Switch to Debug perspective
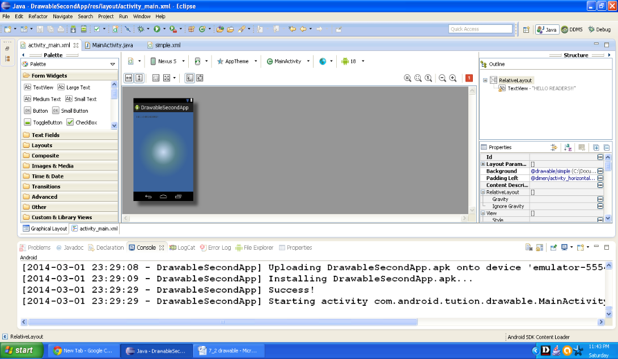 (x=599, y=29)
